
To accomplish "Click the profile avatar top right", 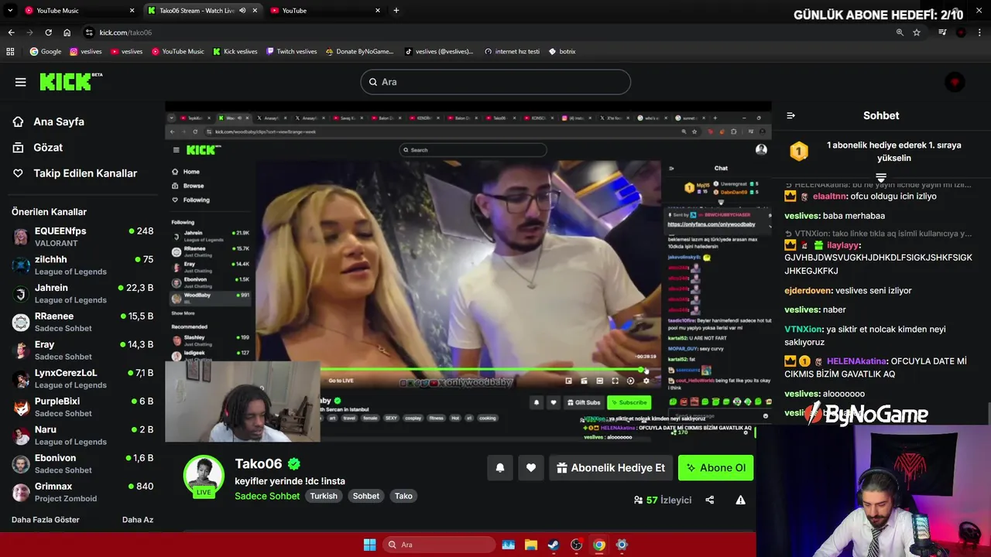I will coord(955,82).
